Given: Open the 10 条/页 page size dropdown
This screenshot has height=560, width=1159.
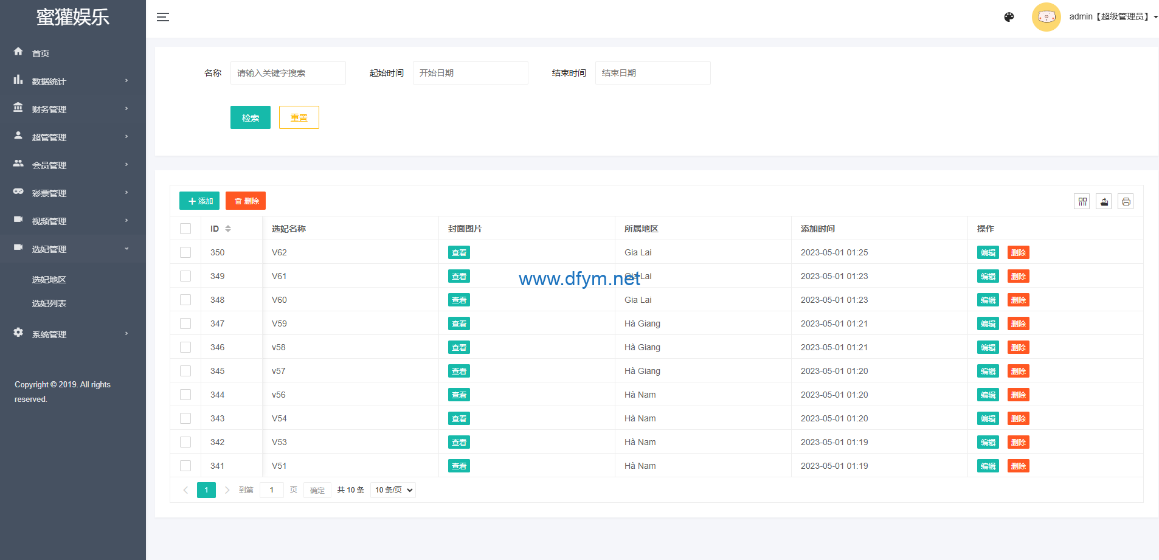Looking at the screenshot, I should point(393,490).
